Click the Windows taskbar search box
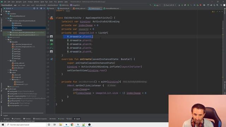The height and width of the screenshot is (127, 226). 26,125
